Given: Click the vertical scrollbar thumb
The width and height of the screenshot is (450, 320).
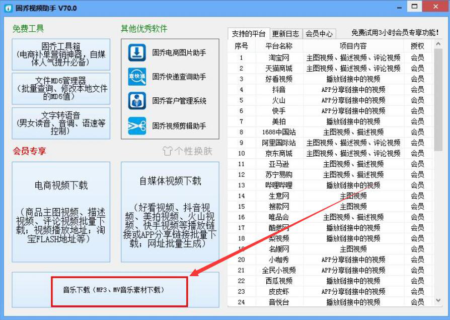Looking at the screenshot, I should coord(438,100).
